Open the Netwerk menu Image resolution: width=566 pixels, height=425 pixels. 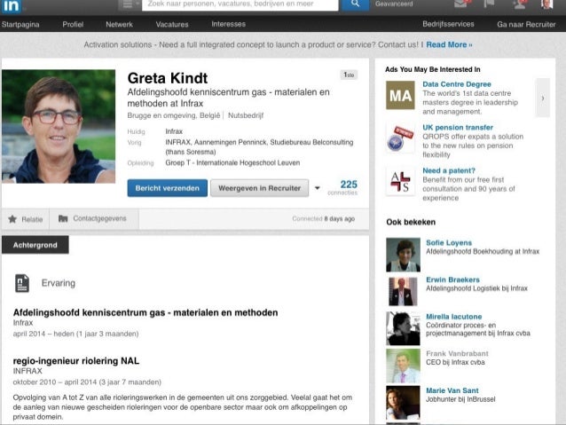point(119,25)
